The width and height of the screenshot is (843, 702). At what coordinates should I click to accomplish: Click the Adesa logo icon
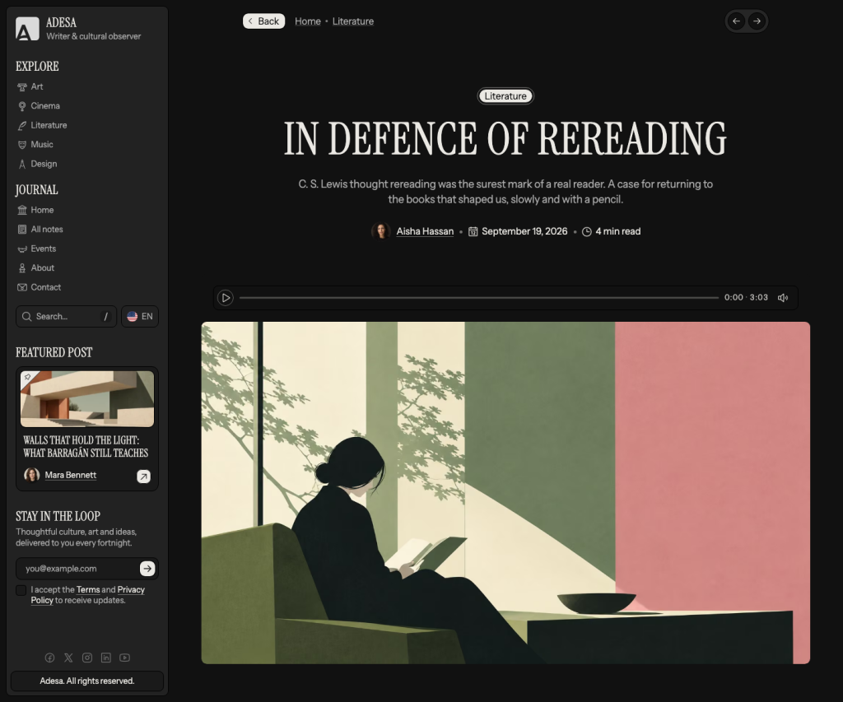point(27,29)
